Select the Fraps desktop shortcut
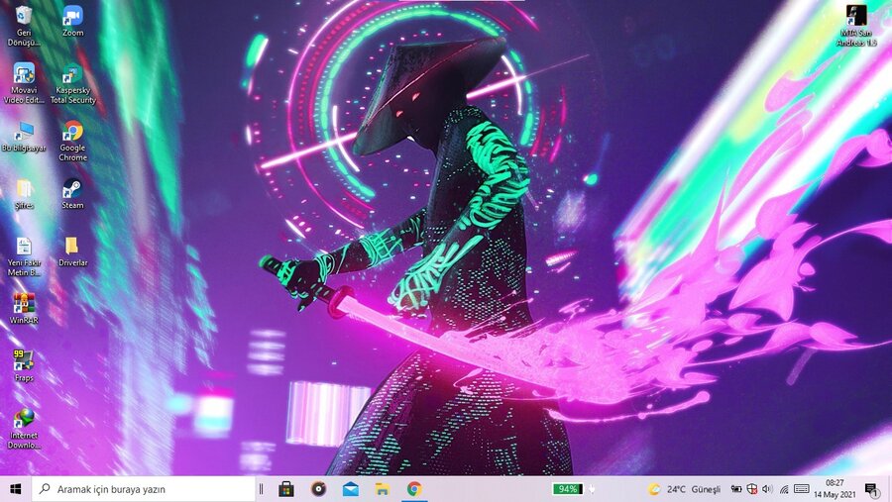892x502 pixels. [24, 366]
